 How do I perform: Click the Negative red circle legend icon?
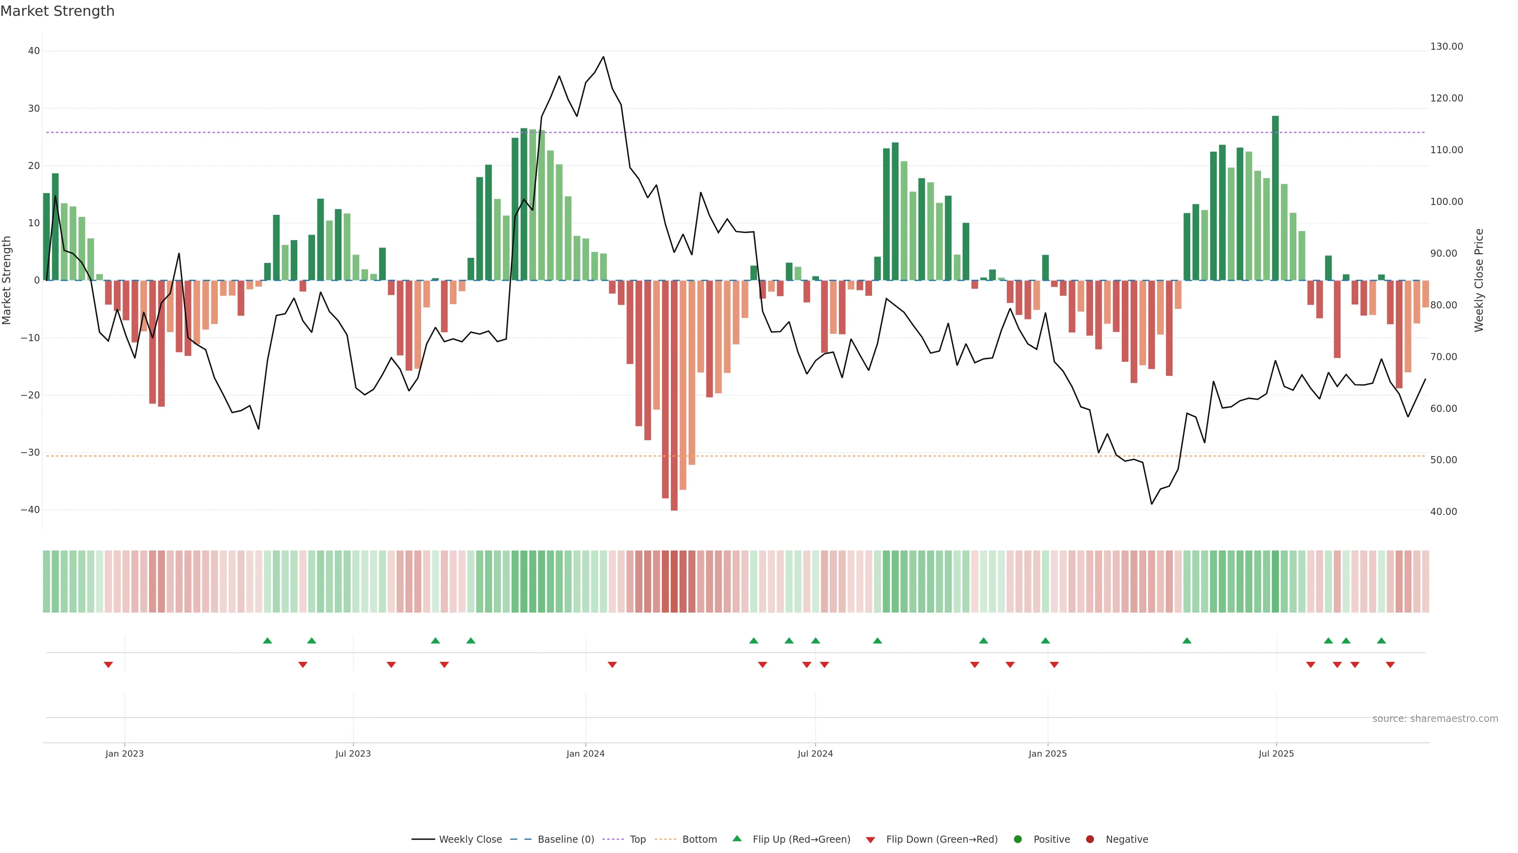coord(1089,839)
